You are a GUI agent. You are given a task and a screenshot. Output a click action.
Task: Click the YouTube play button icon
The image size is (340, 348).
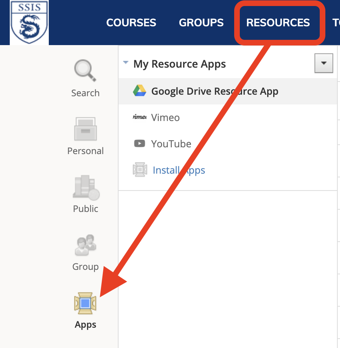pos(140,144)
